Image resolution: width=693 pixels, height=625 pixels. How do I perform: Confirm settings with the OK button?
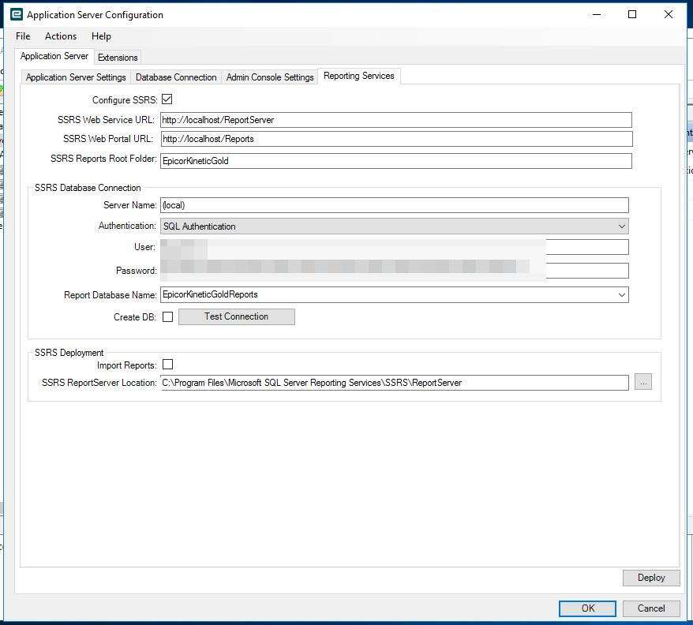tap(587, 608)
